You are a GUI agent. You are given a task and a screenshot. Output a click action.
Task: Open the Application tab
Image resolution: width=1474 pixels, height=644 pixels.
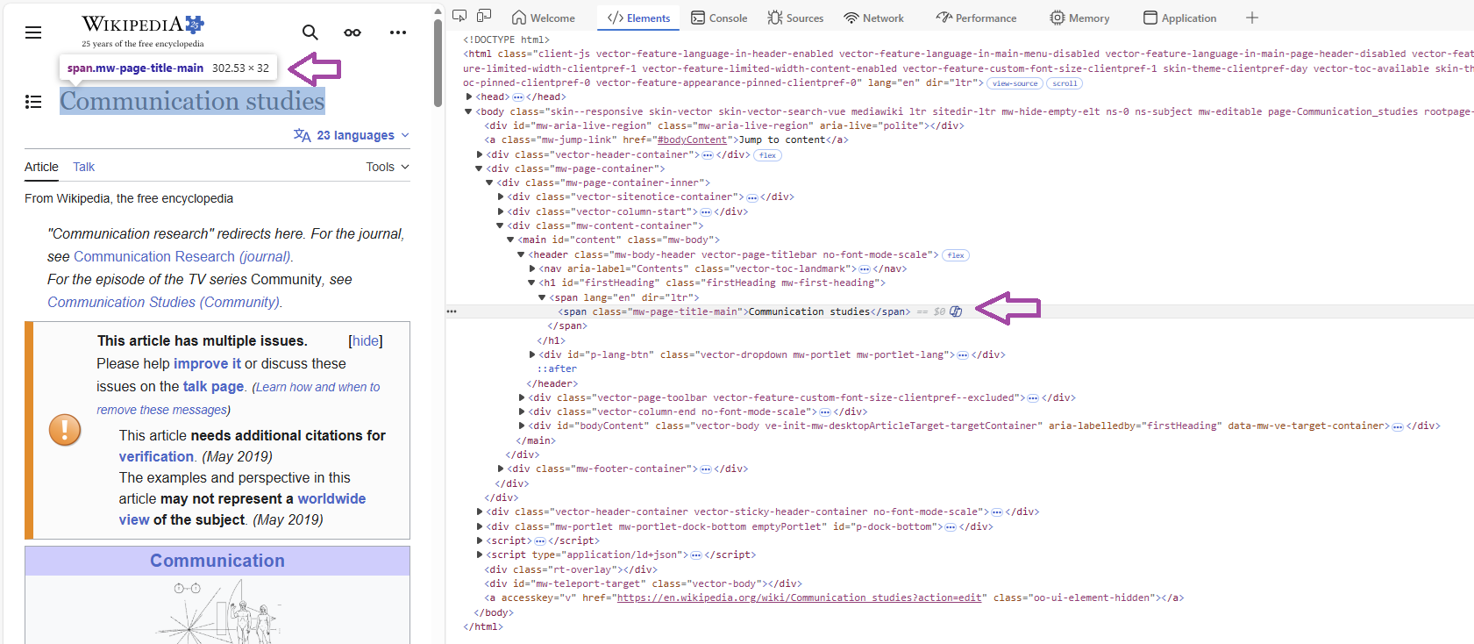tap(1180, 18)
